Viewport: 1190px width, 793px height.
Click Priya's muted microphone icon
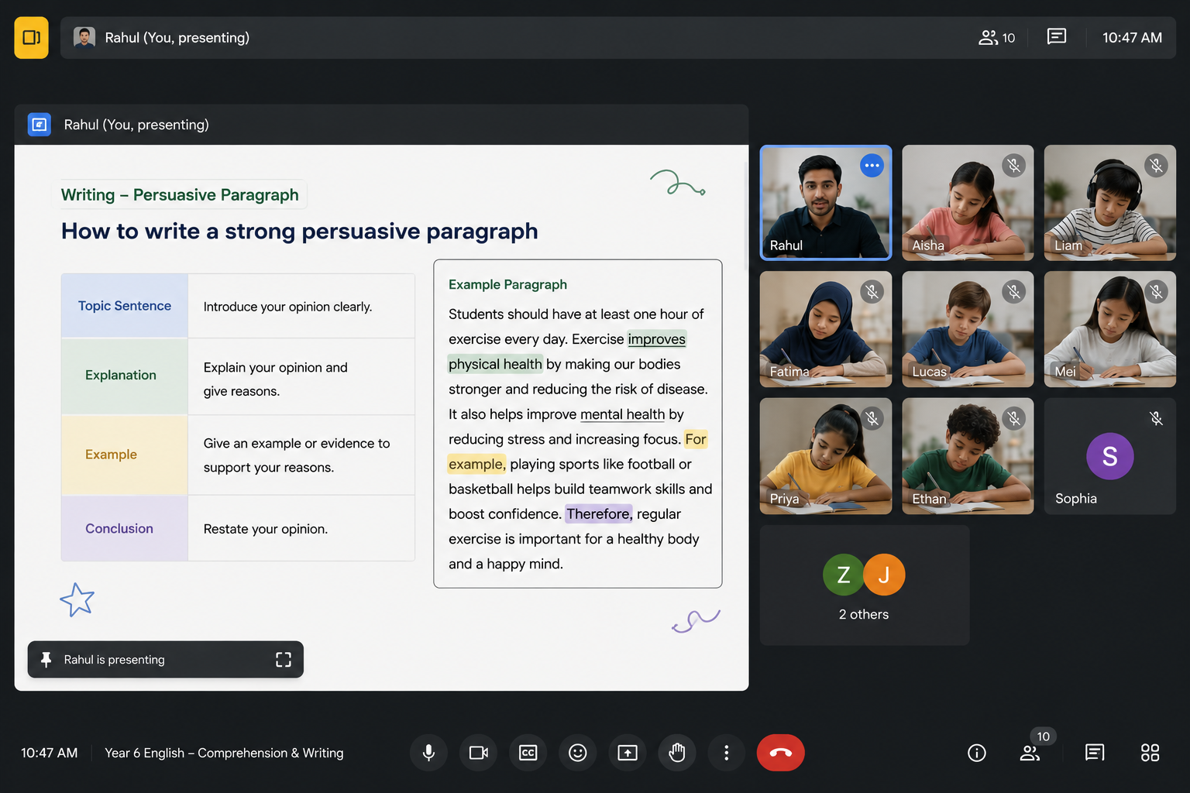[872, 419]
